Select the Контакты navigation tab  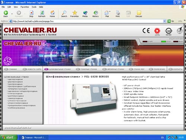[x=176, y=69]
